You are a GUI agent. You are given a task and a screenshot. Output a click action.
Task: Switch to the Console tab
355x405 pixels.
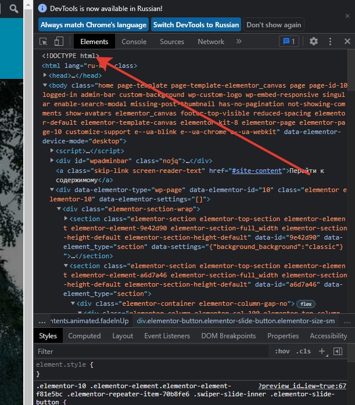[134, 42]
